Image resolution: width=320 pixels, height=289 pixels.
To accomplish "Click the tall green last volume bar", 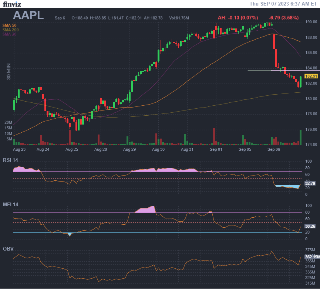I will [300, 137].
